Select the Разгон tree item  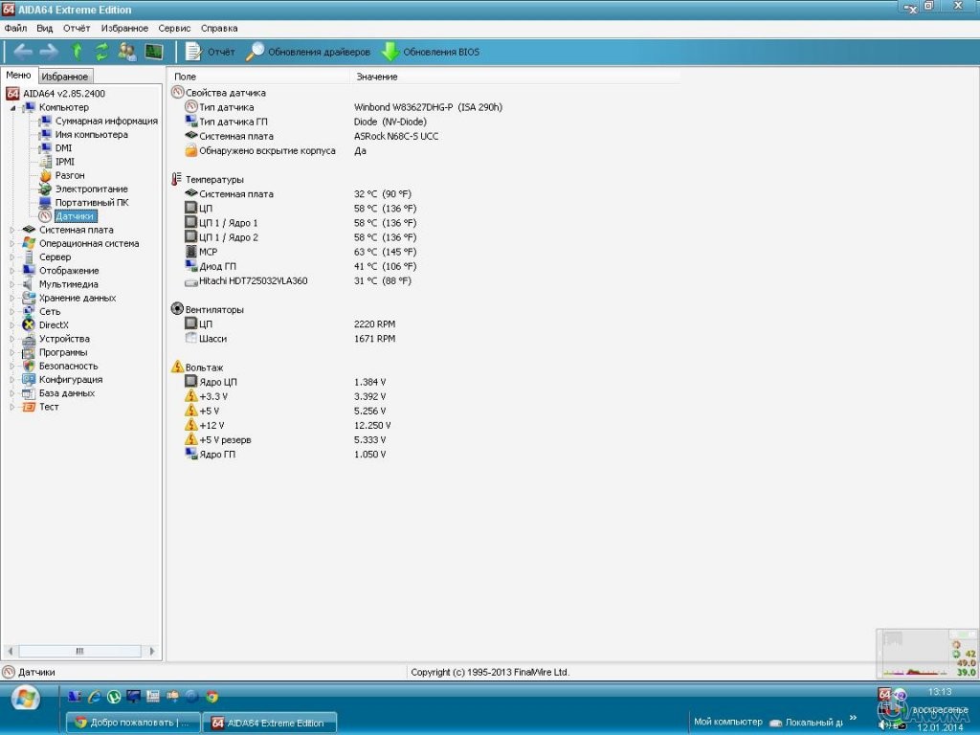(69, 175)
